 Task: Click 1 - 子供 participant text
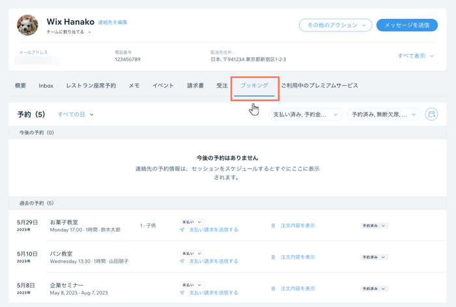[x=148, y=226]
